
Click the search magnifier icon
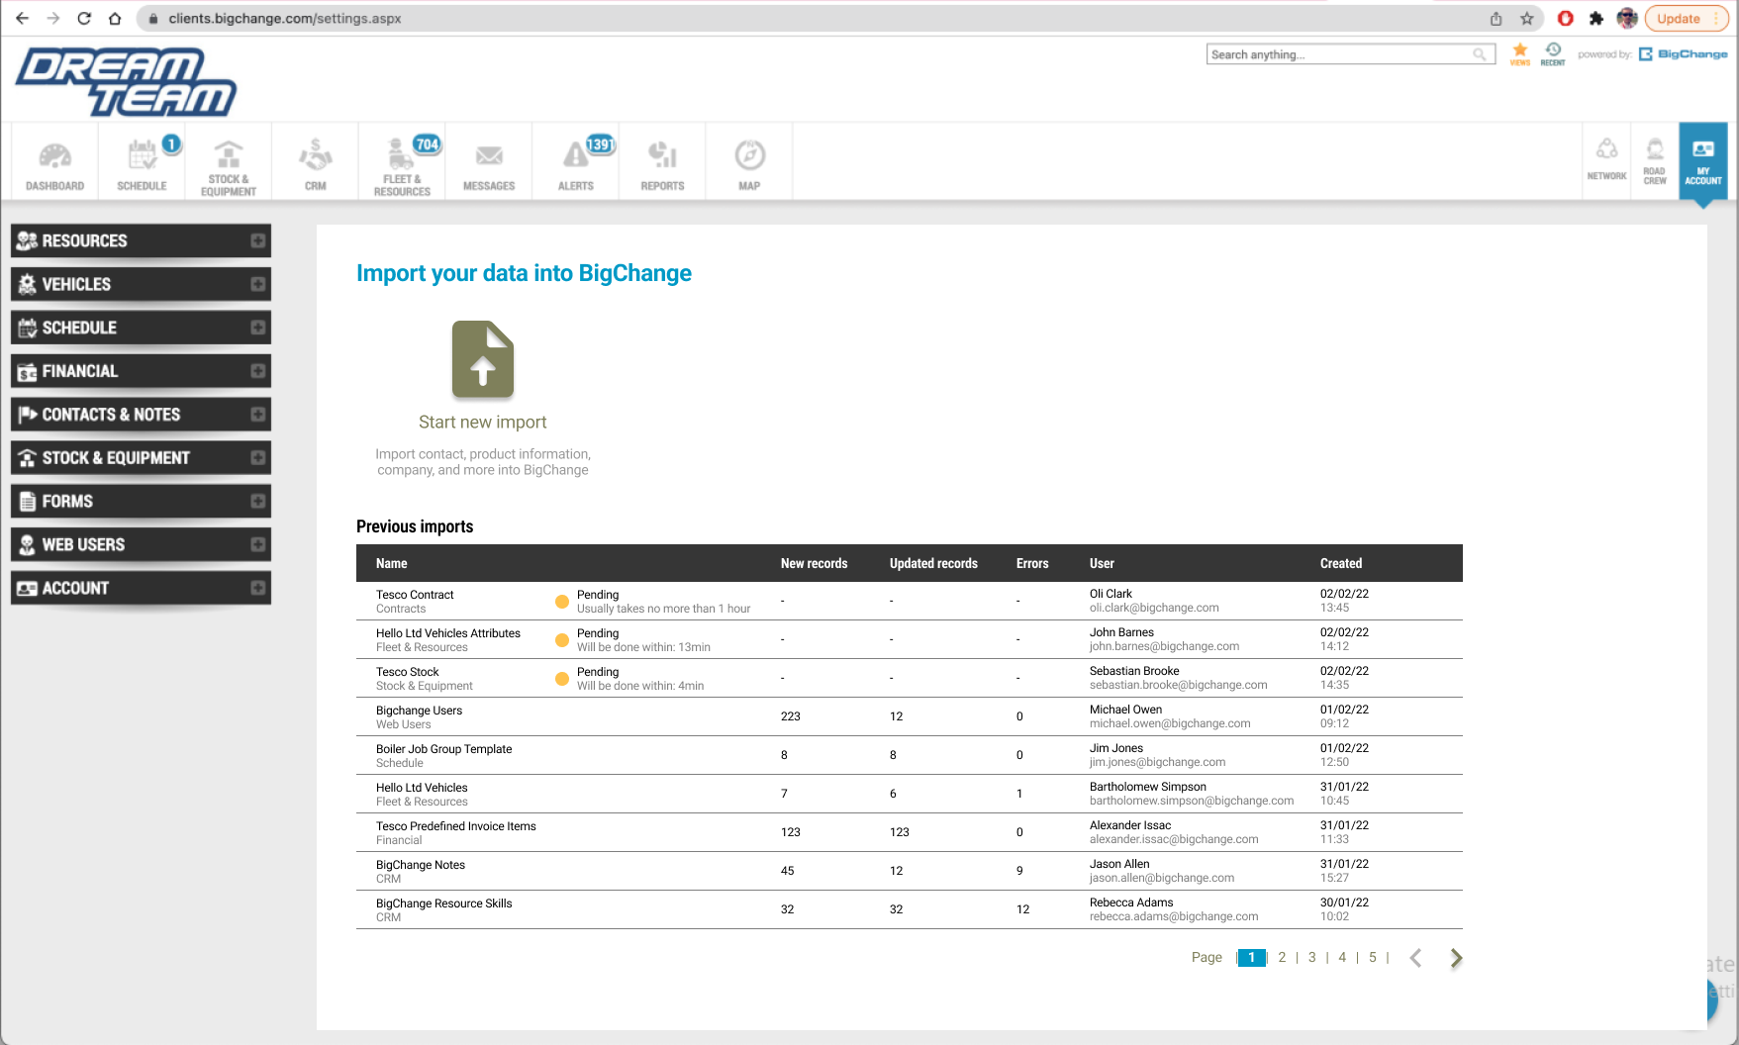[1480, 54]
